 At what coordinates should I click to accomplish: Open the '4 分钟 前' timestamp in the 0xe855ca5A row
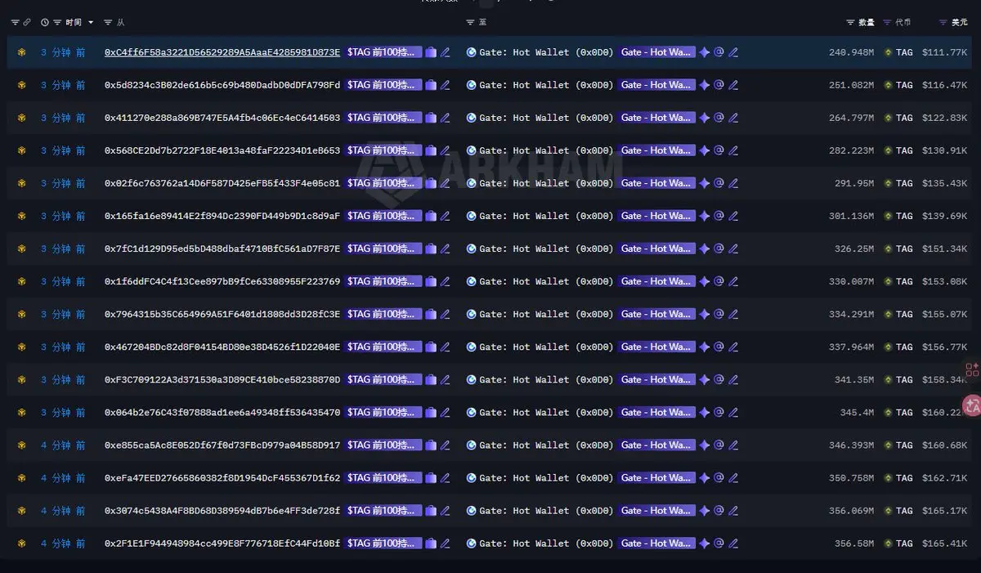point(63,445)
